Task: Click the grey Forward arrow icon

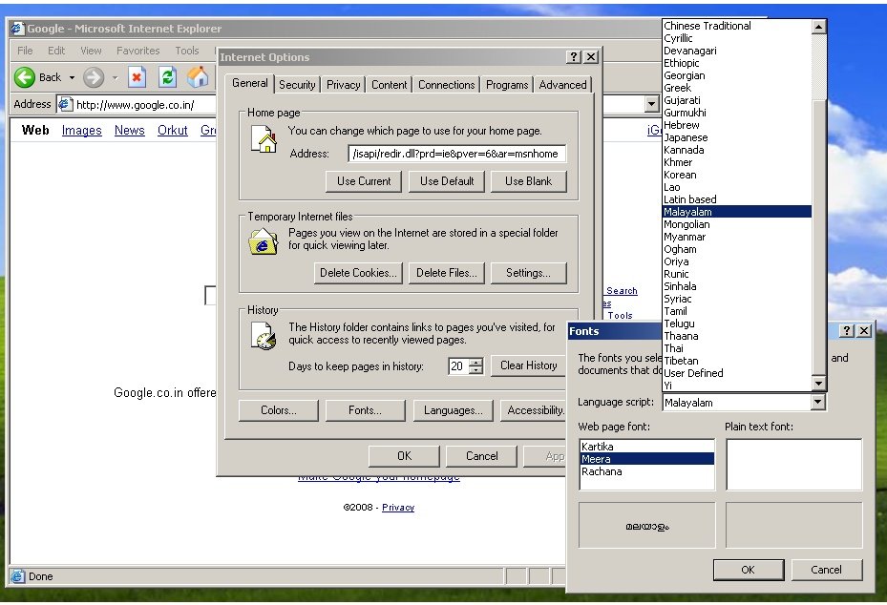Action: 94,77
